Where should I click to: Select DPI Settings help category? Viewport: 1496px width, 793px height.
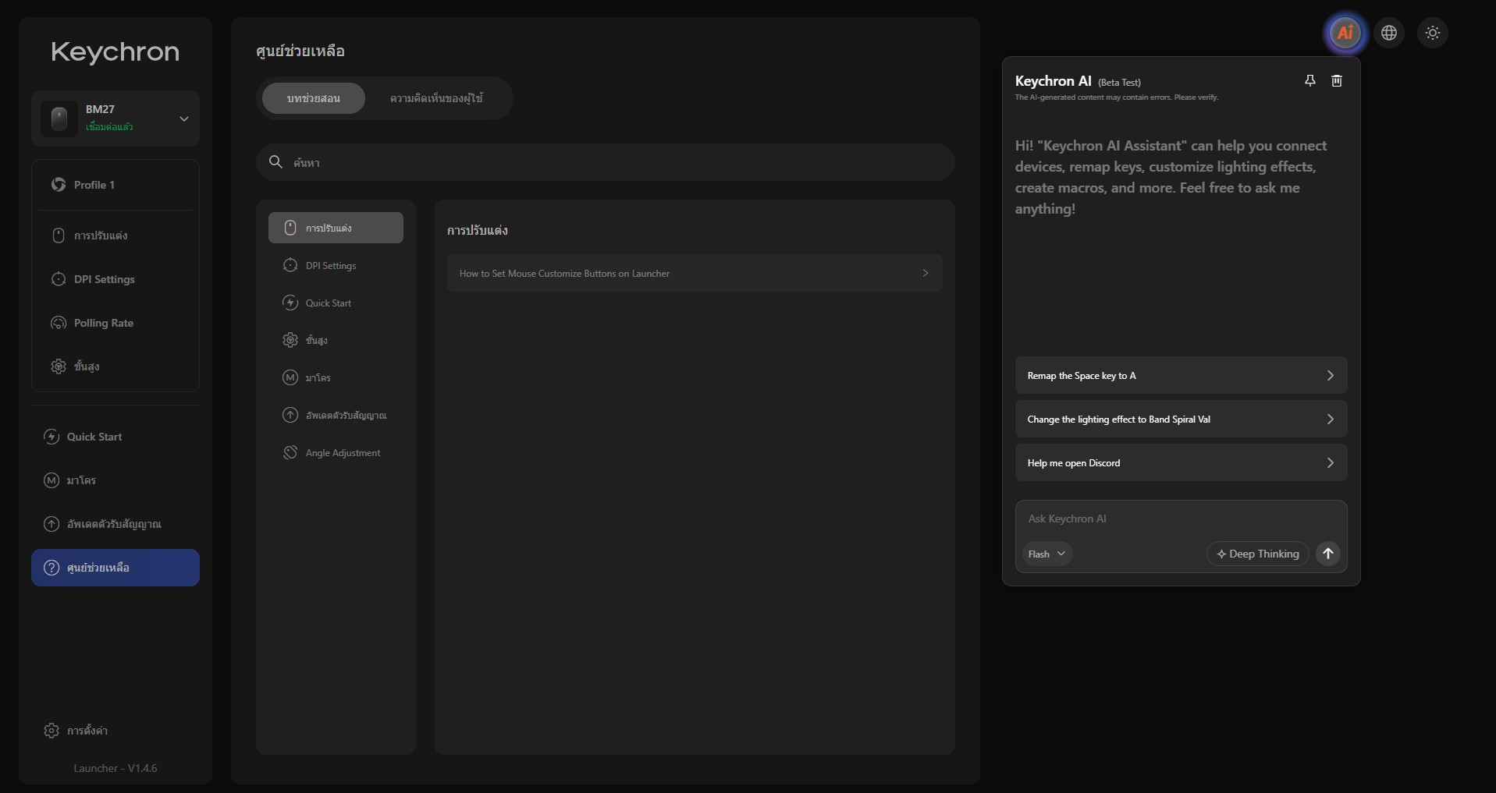(336, 265)
